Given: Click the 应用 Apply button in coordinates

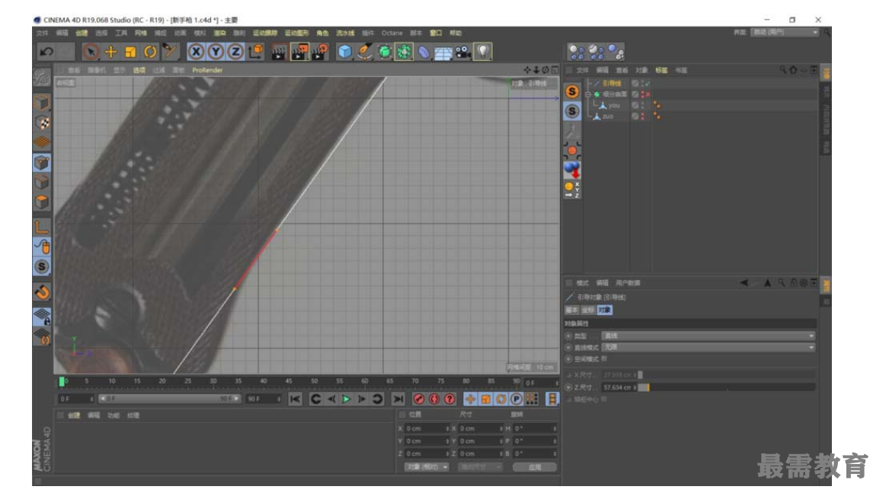Looking at the screenshot, I should (x=535, y=467).
